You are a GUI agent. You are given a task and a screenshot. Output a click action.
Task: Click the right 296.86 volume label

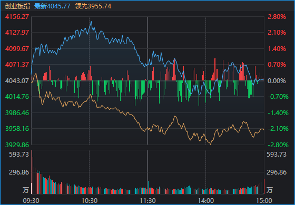(x=277, y=172)
